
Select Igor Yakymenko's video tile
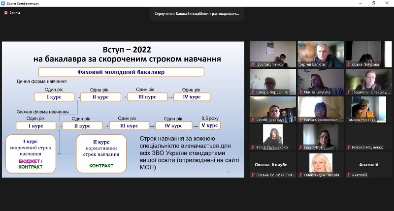tap(273, 55)
